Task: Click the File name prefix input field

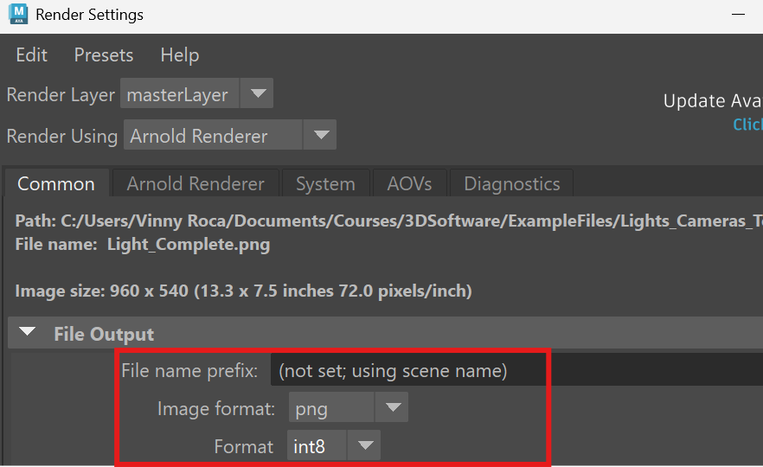Action: (407, 371)
